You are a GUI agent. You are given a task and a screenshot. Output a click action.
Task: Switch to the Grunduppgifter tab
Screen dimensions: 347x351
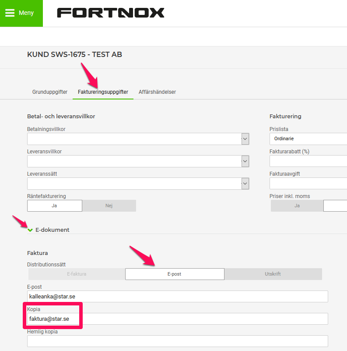[x=50, y=92]
